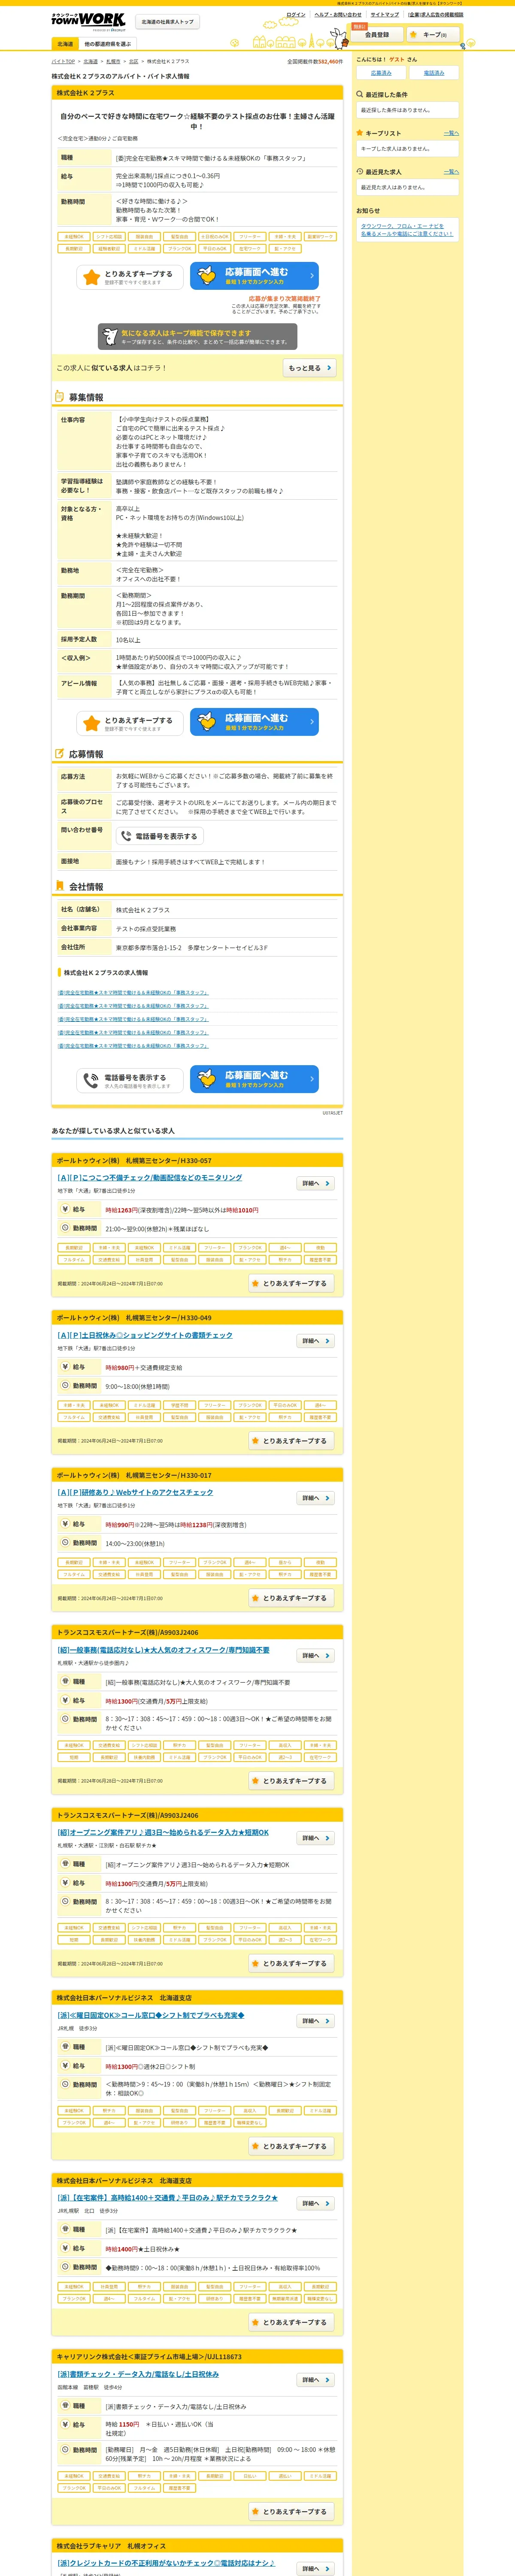Open オープニング案件アリ データ入力 job title
Viewport: 515px width, 2576px height.
(163, 1833)
